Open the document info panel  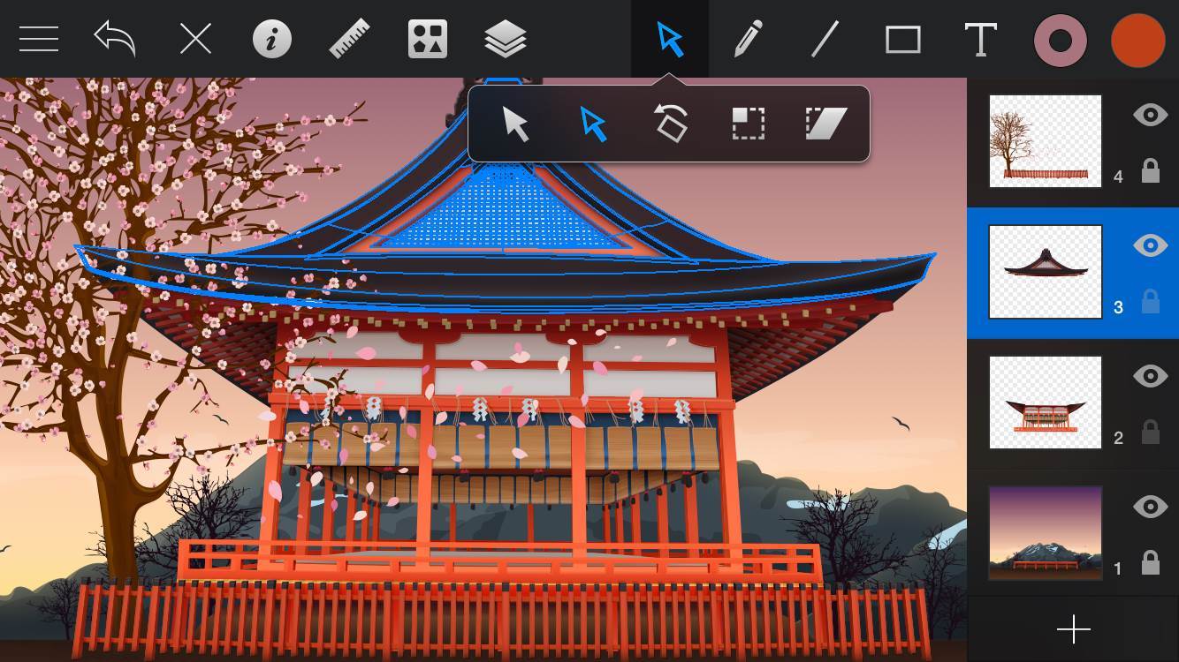click(272, 40)
